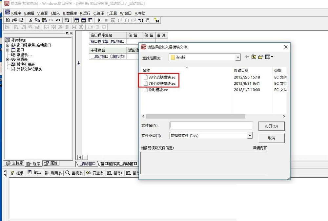Click the 取消 button
This screenshot has width=328, height=221.
[x=271, y=138]
